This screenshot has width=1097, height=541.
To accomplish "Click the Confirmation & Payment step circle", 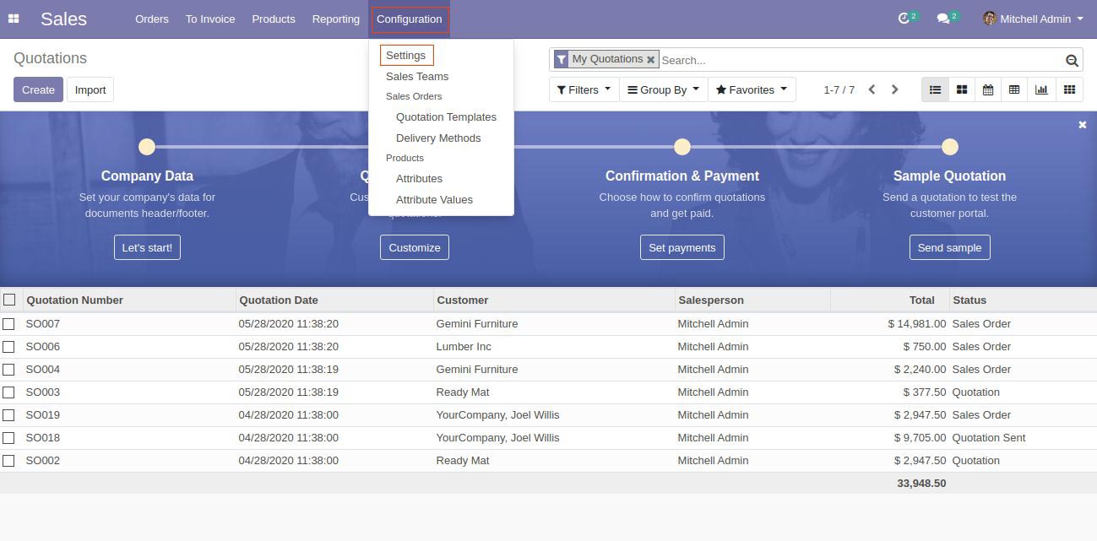I will coord(682,147).
